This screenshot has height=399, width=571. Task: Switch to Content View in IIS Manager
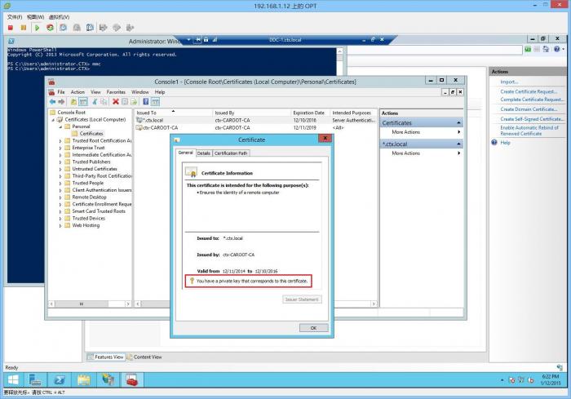point(144,357)
